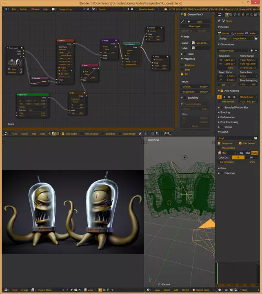
Task: Adjust the Distort 0.020 value slider
Action: pyautogui.click(x=195, y=86)
